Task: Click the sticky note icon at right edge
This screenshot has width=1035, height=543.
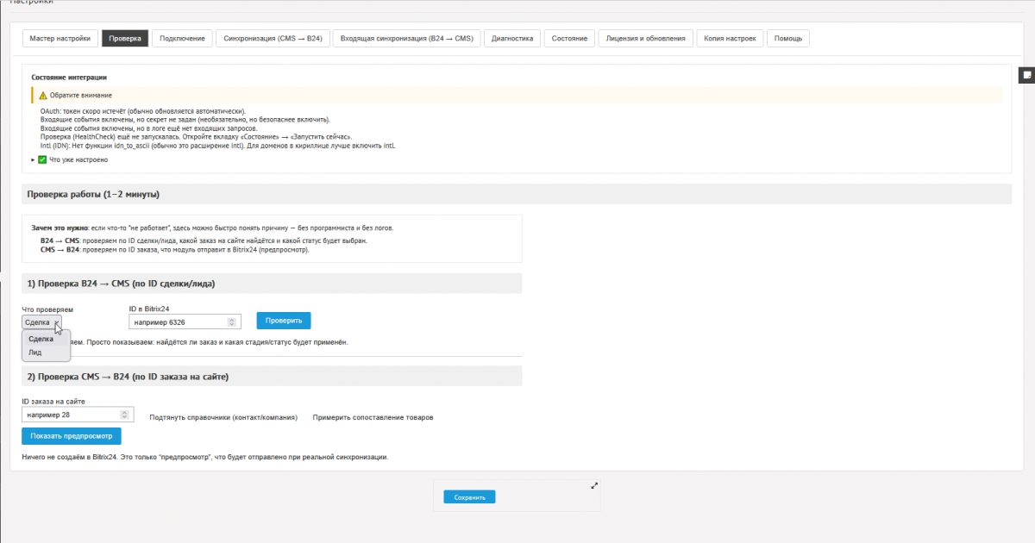Action: [x=1026, y=75]
